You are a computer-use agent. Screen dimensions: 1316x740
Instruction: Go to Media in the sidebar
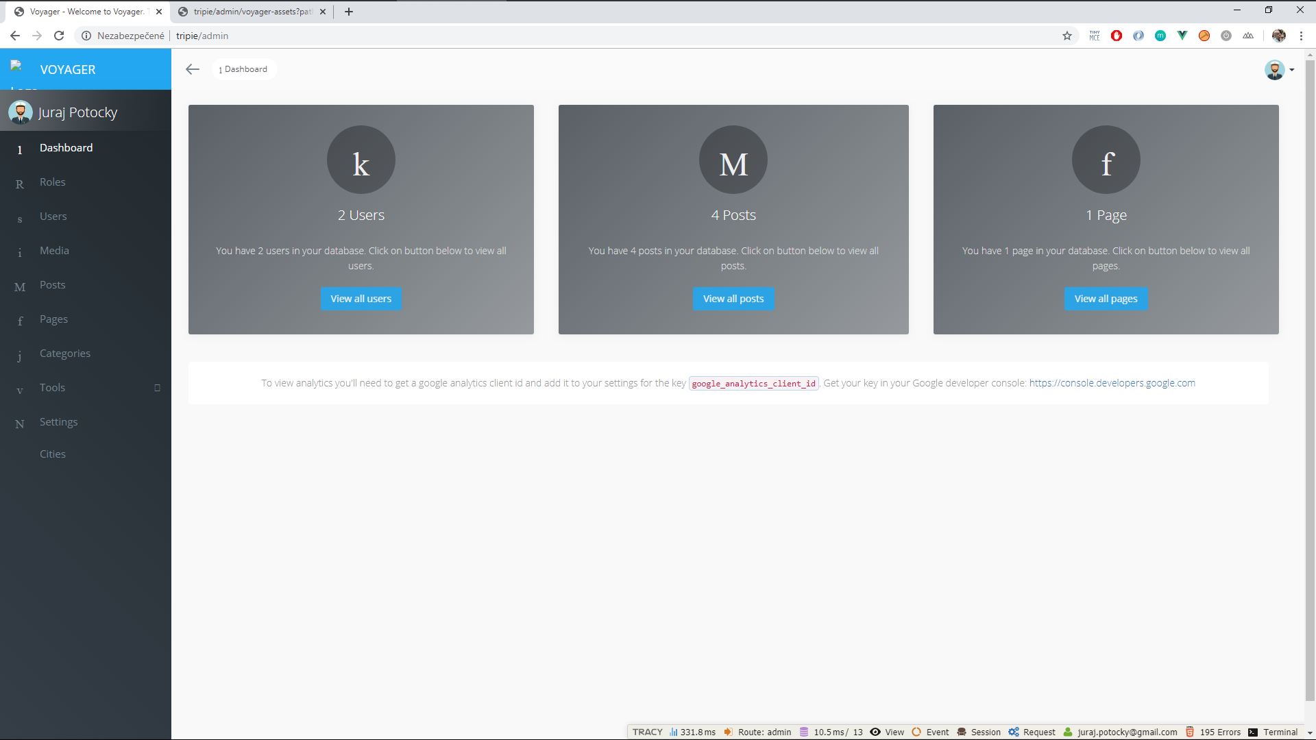coord(54,251)
